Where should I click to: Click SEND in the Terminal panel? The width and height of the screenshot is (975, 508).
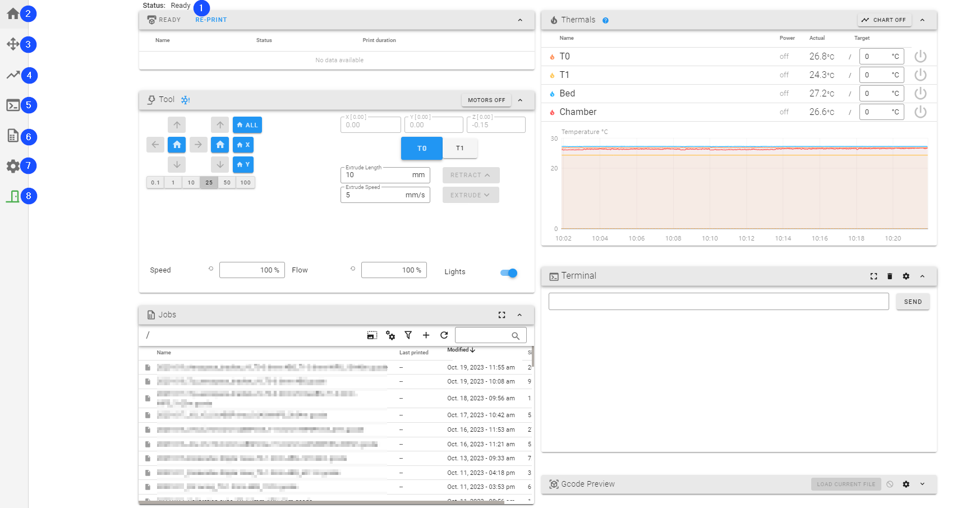click(x=913, y=302)
